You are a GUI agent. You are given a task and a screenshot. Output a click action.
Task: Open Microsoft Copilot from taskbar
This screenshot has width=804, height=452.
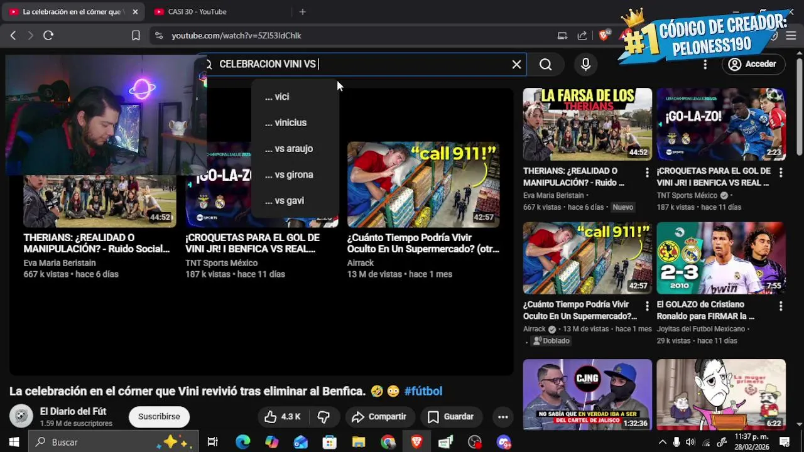pos(271,443)
